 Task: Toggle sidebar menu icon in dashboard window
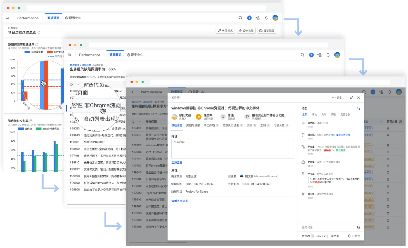tap(8, 18)
